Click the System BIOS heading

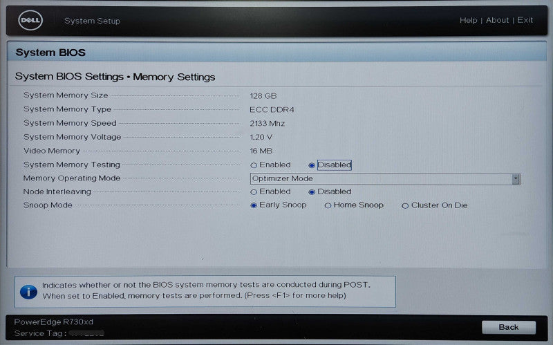point(50,53)
